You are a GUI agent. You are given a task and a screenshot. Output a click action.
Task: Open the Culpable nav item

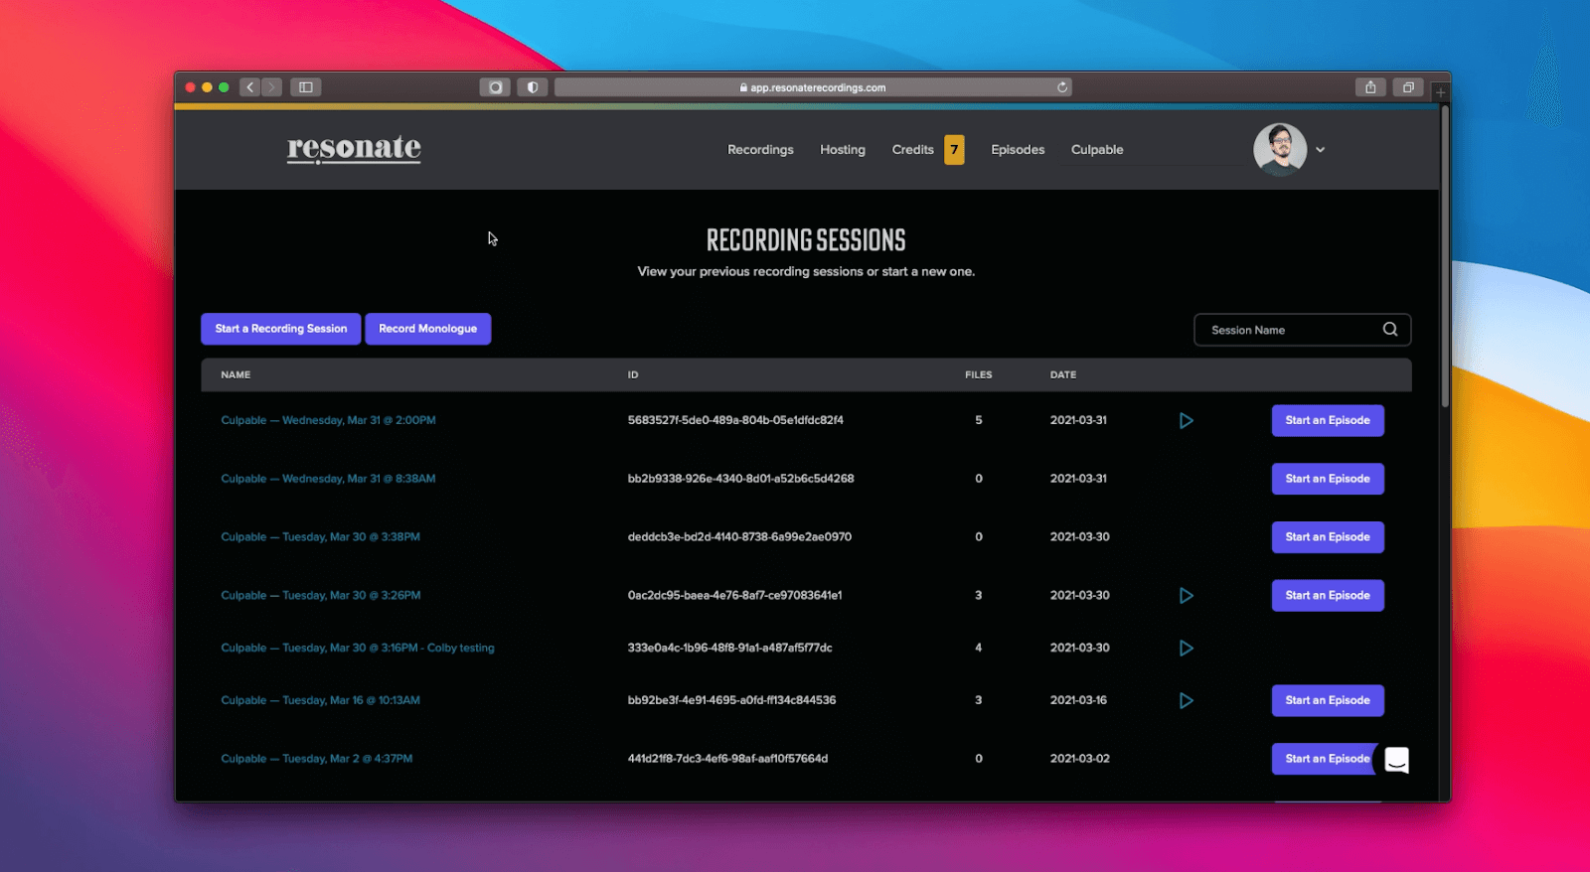(x=1097, y=150)
